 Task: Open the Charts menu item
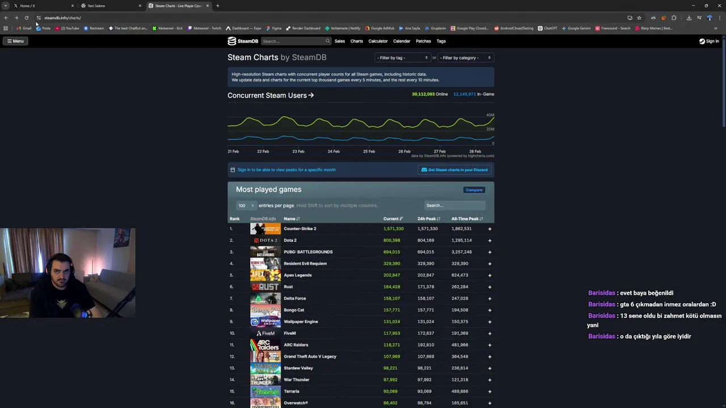[x=357, y=41]
